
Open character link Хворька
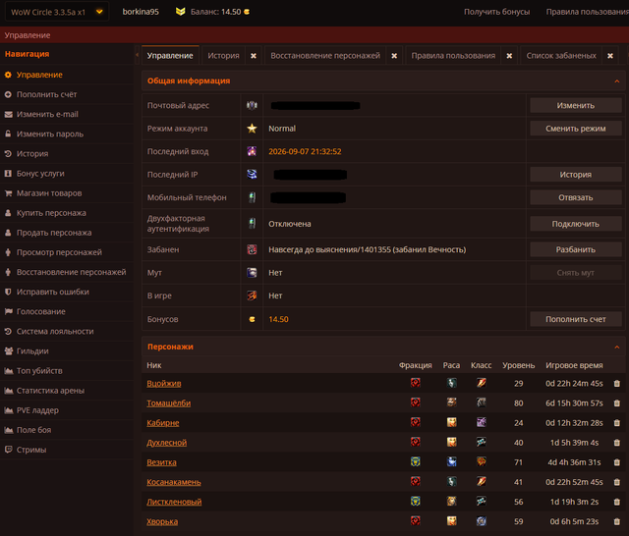(162, 521)
